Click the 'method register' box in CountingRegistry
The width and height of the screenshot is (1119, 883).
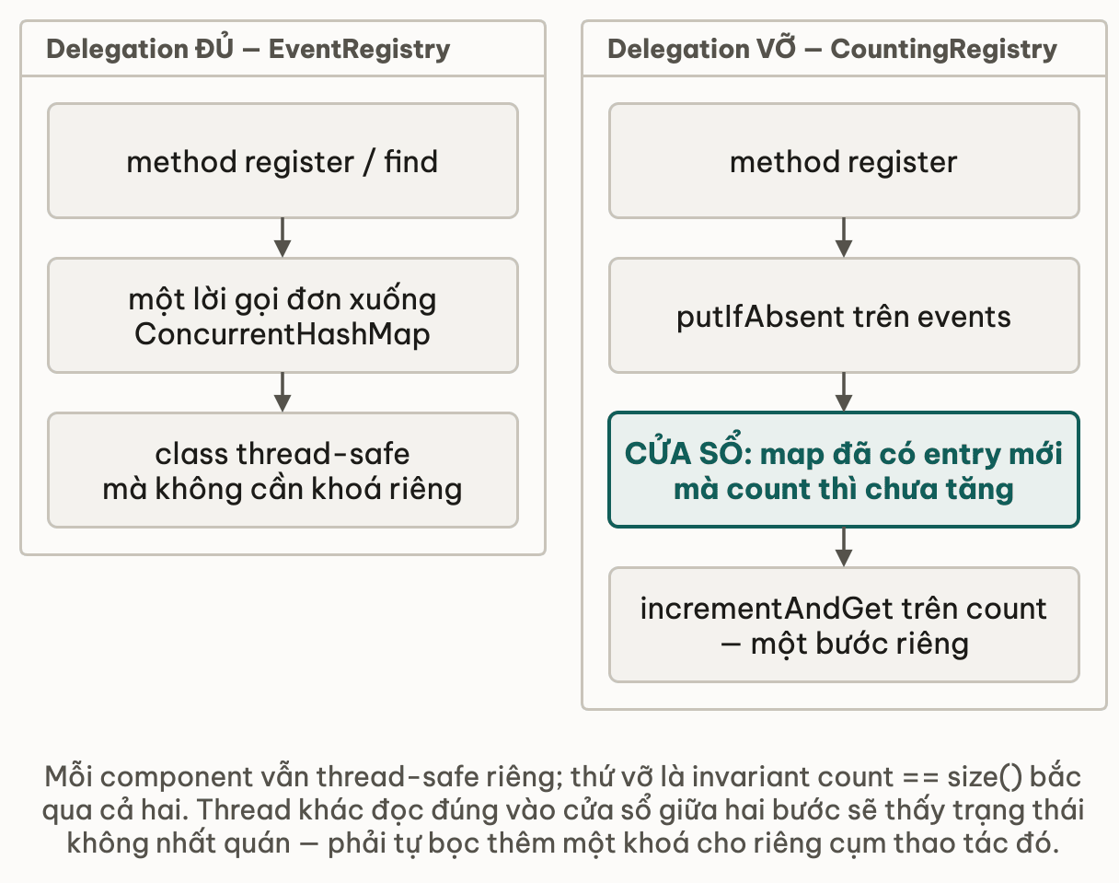pyautogui.click(x=844, y=160)
